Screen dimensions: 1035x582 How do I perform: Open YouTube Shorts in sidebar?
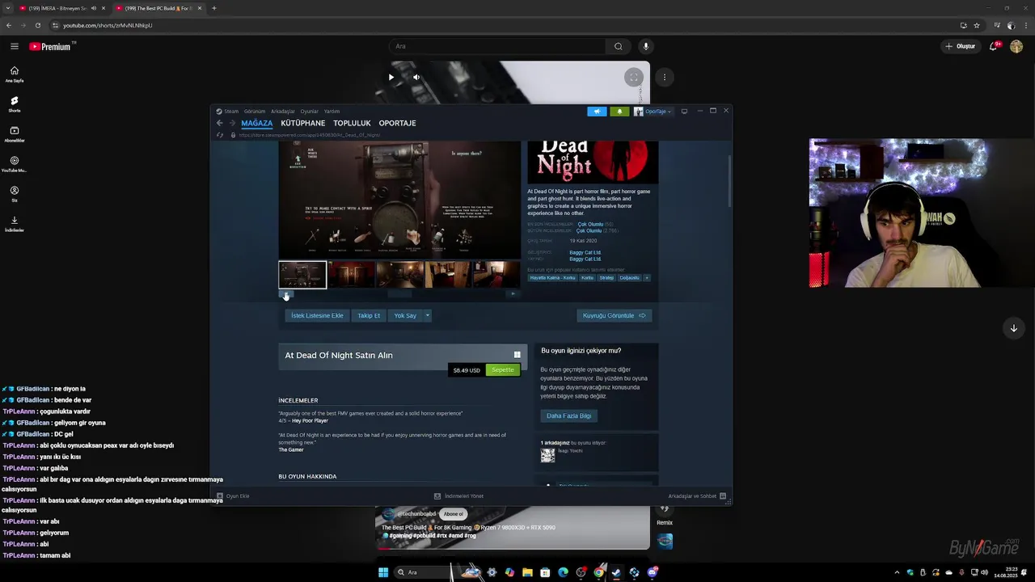click(15, 104)
